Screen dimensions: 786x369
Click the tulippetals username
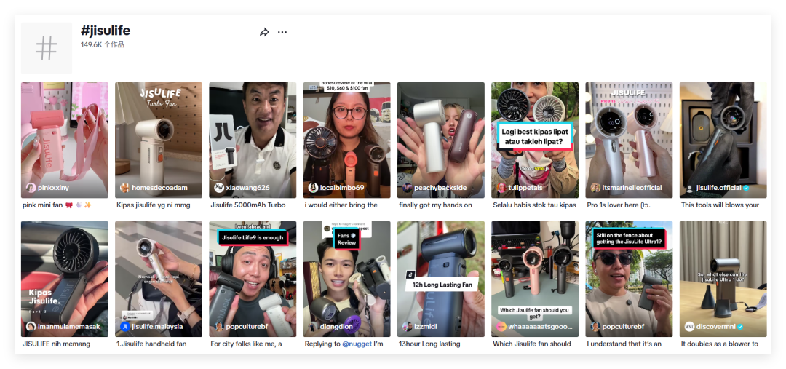click(x=526, y=188)
